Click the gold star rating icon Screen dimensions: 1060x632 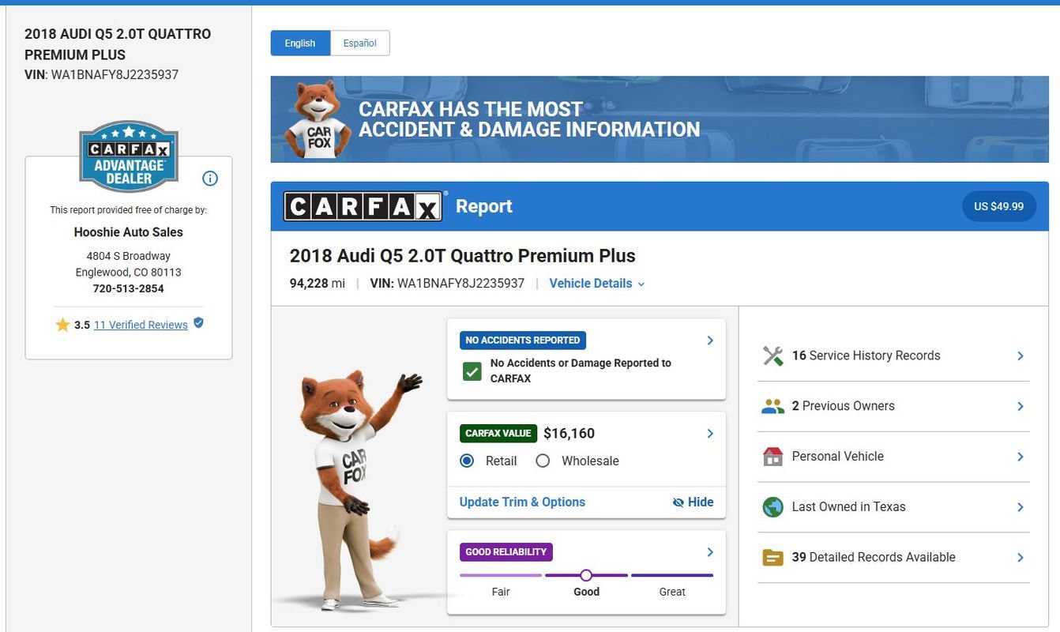(62, 325)
